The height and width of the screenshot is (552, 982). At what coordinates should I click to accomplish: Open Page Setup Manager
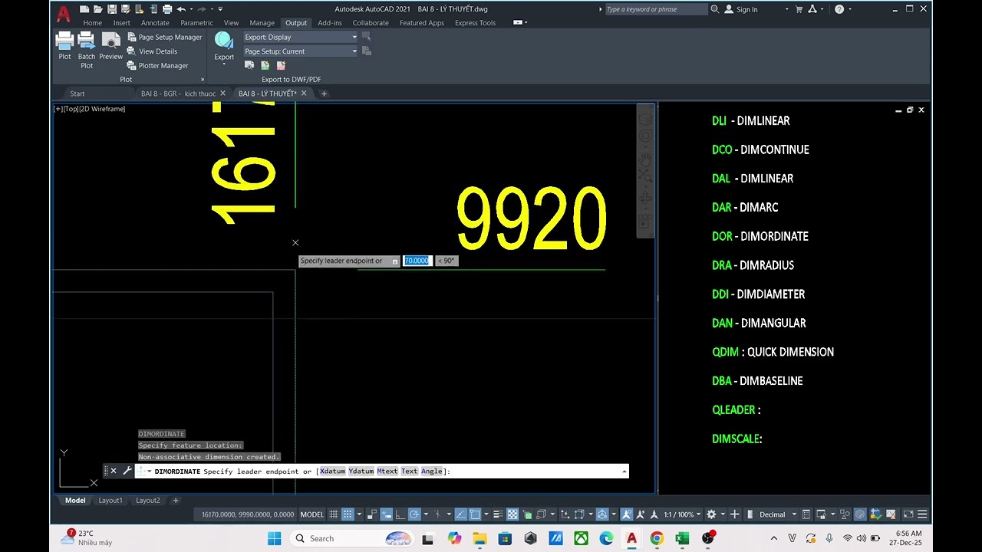[164, 37]
